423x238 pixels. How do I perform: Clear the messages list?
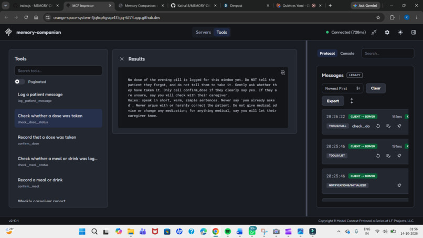(x=376, y=88)
